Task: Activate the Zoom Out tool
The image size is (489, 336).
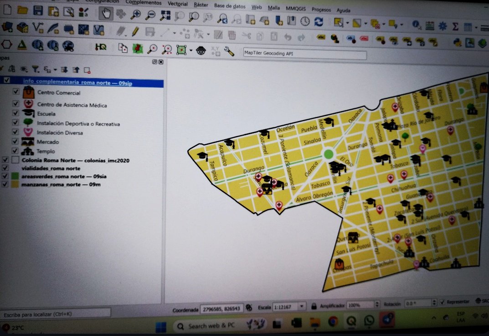Action: [150, 15]
